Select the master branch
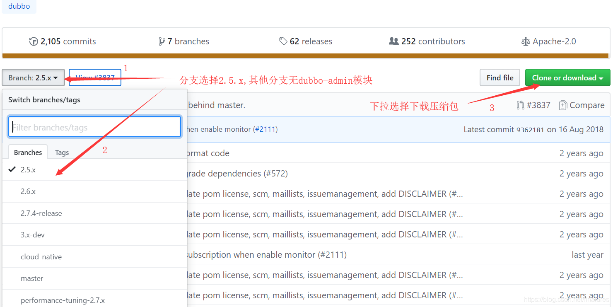 pos(95,278)
